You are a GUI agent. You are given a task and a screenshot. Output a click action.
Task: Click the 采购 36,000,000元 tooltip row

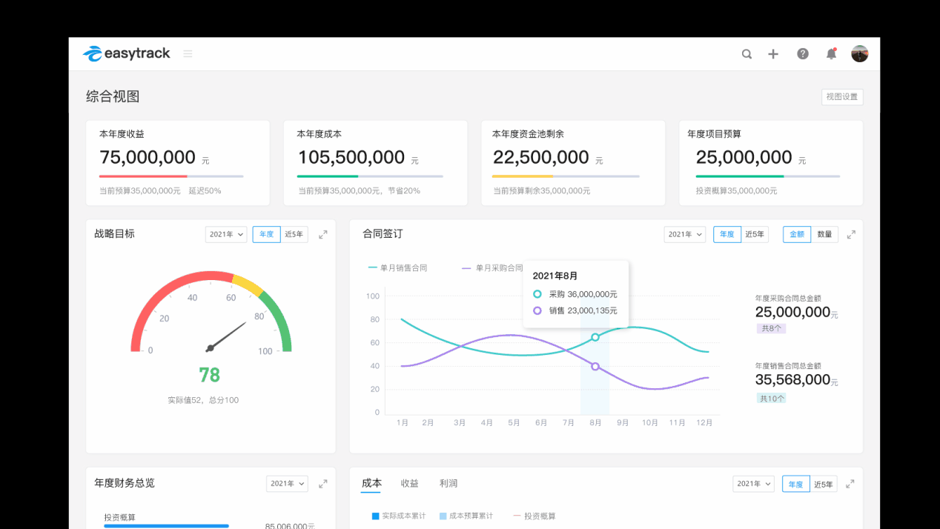point(575,294)
